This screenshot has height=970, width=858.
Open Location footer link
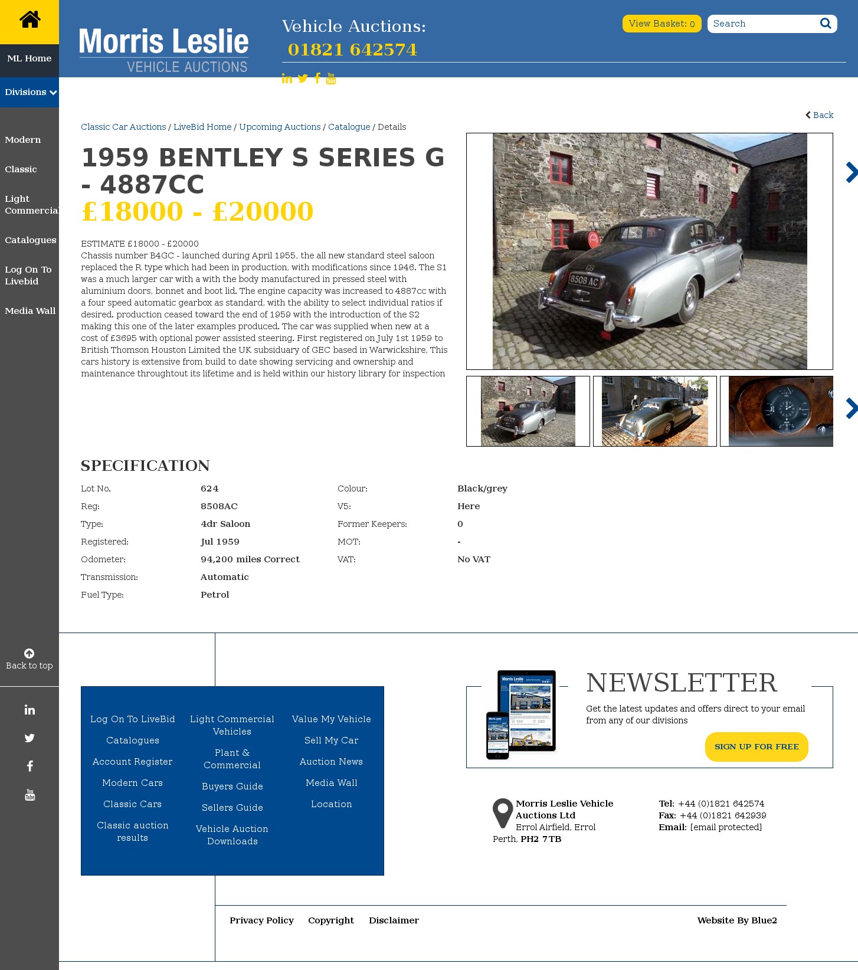(x=332, y=804)
